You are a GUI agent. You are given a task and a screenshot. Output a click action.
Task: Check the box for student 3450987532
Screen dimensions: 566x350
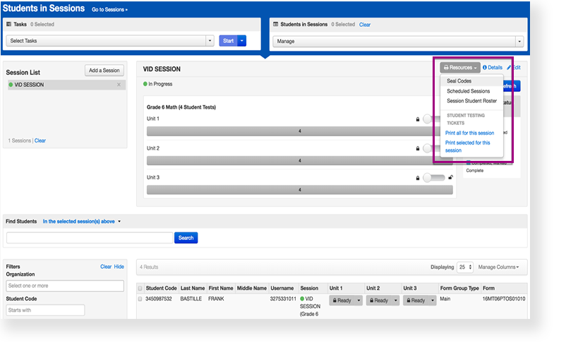tap(140, 300)
